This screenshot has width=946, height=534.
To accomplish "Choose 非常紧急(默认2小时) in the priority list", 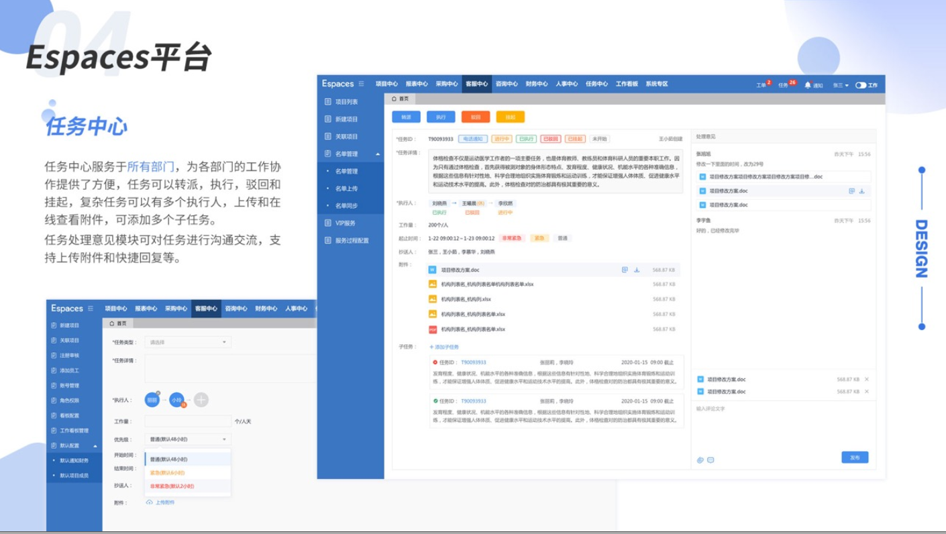I will (x=188, y=486).
